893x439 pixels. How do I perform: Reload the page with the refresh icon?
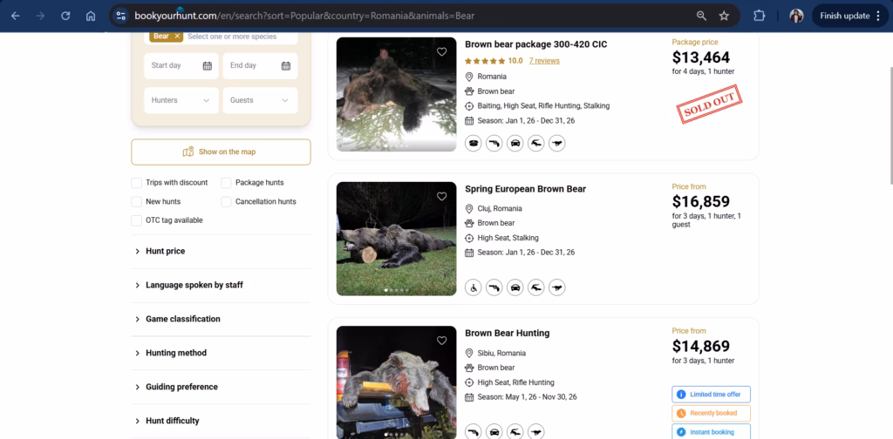(x=65, y=16)
